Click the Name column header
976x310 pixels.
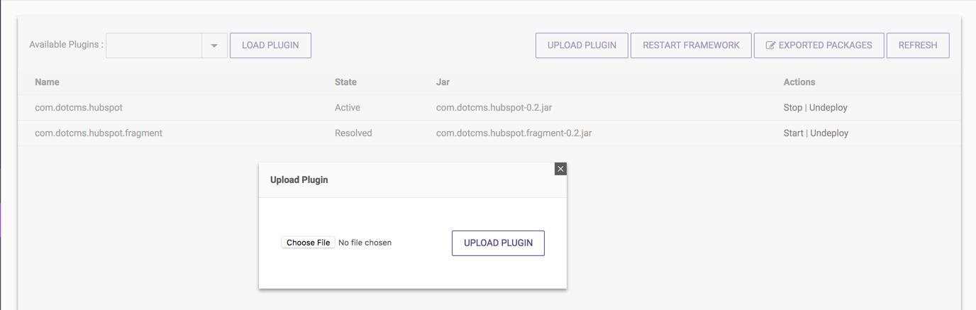click(x=47, y=82)
